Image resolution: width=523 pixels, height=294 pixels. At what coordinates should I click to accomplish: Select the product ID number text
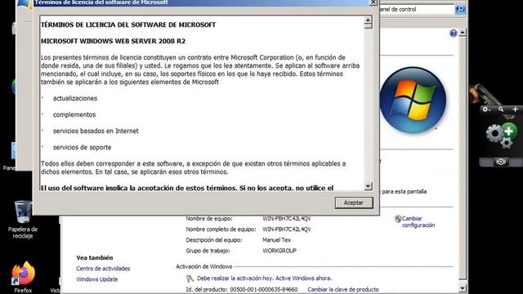pos(263,289)
